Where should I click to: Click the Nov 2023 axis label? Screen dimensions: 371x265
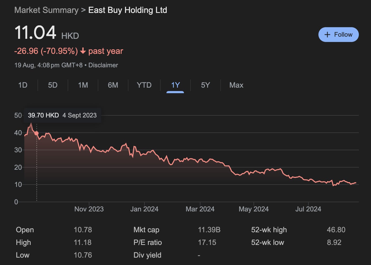89,209
